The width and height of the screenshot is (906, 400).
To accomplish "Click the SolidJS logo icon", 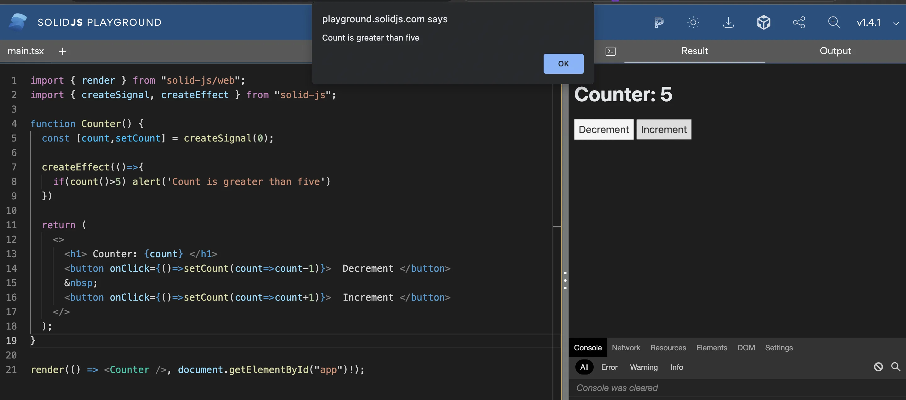I will [x=18, y=22].
